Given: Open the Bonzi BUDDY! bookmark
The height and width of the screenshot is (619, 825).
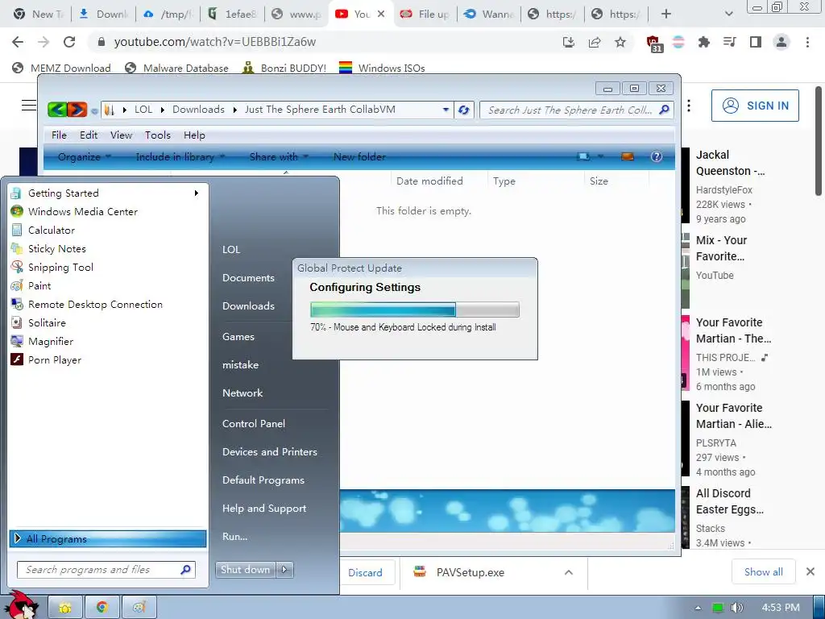Looking at the screenshot, I should tap(284, 68).
